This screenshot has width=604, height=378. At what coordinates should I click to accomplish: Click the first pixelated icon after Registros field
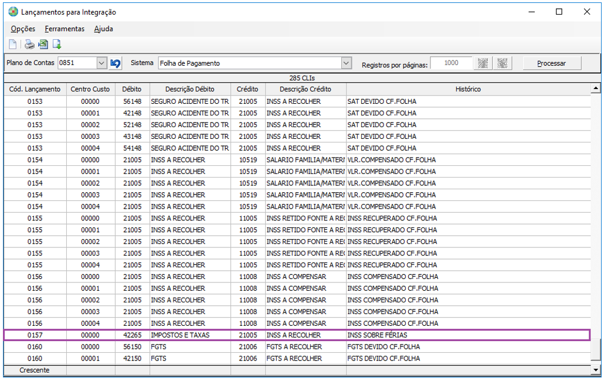coord(483,63)
